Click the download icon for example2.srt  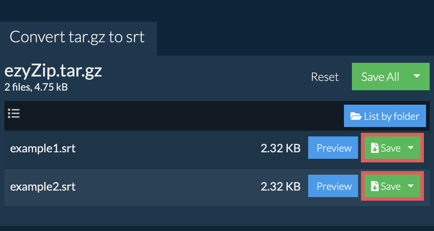tap(375, 186)
